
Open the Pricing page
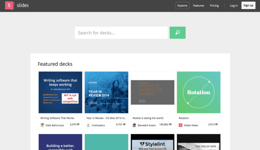214,5
